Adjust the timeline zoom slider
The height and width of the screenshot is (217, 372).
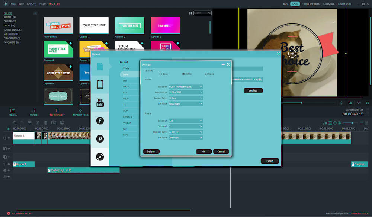point(353,123)
